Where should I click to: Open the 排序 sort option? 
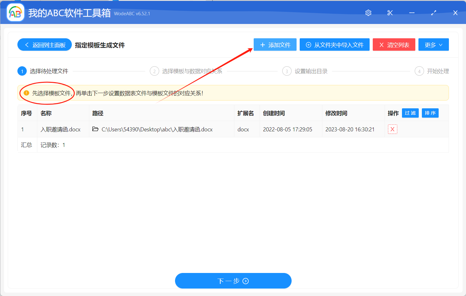point(430,113)
